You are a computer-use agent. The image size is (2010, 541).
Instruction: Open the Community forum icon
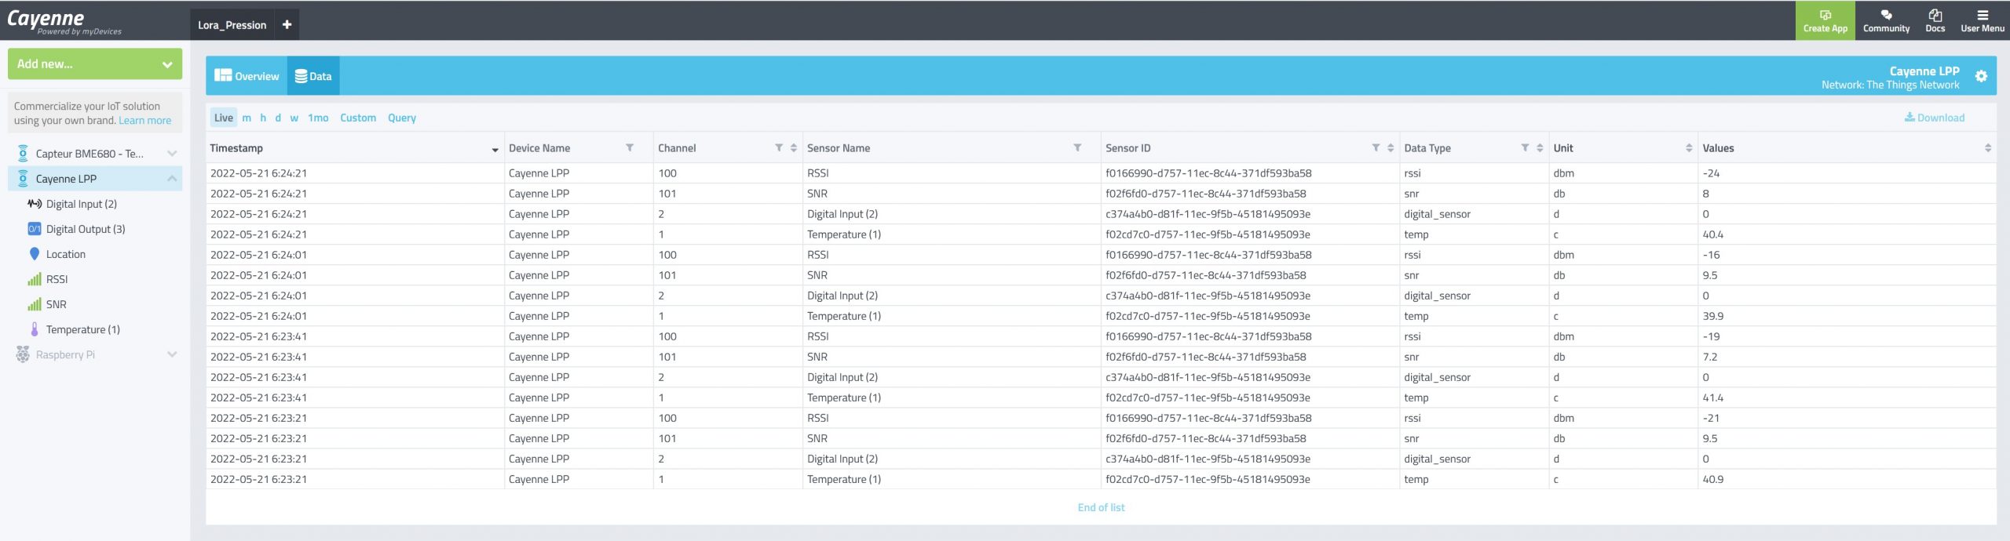pyautogui.click(x=1886, y=15)
